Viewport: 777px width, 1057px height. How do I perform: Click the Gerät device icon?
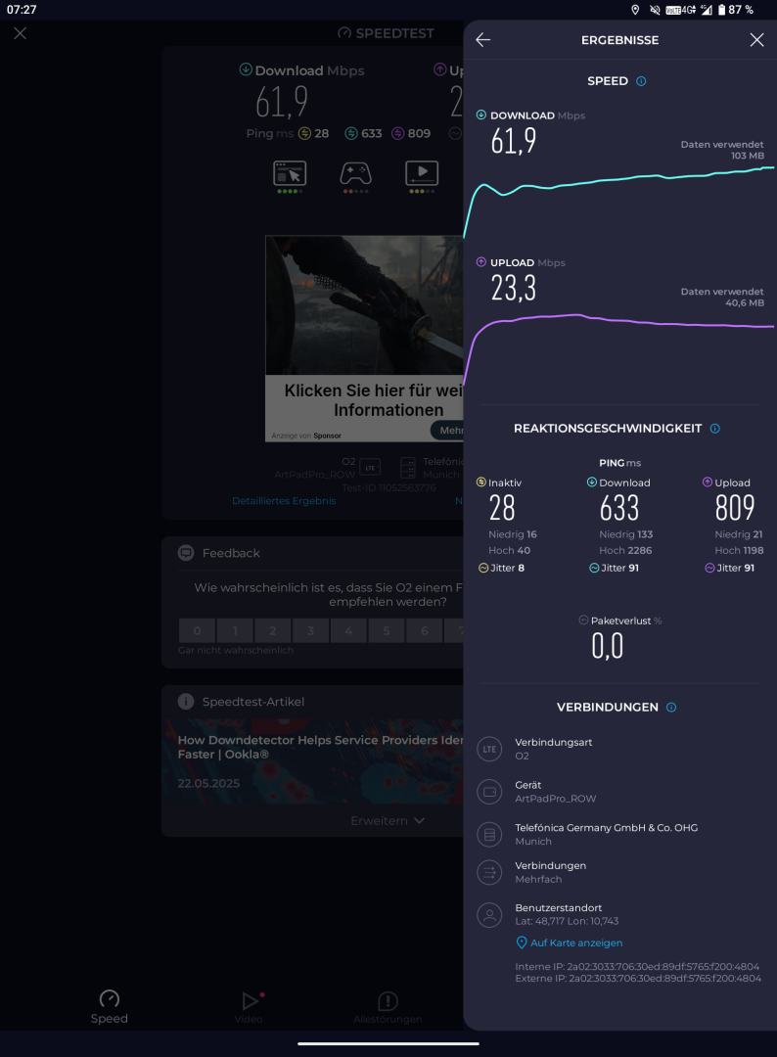pos(489,792)
